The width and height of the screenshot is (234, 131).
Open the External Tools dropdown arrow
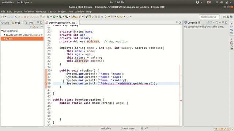[x=69, y=17]
